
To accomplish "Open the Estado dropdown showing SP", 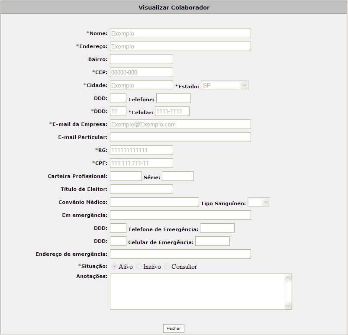I will (224, 85).
